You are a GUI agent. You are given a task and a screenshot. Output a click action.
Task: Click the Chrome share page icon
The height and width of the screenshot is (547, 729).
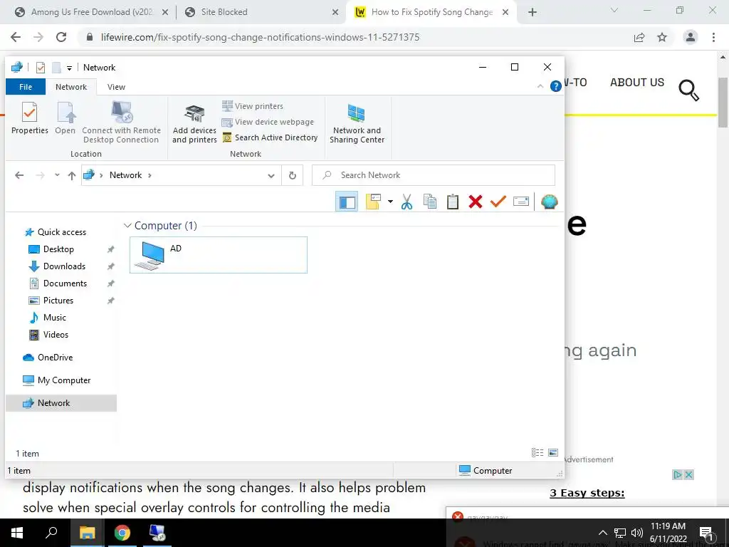pos(639,37)
